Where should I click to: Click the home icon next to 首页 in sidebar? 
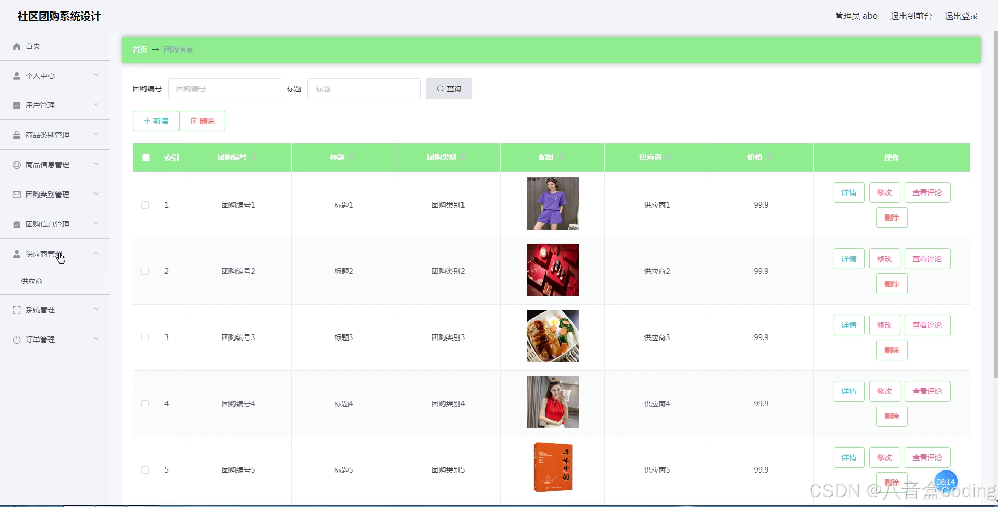(16, 46)
